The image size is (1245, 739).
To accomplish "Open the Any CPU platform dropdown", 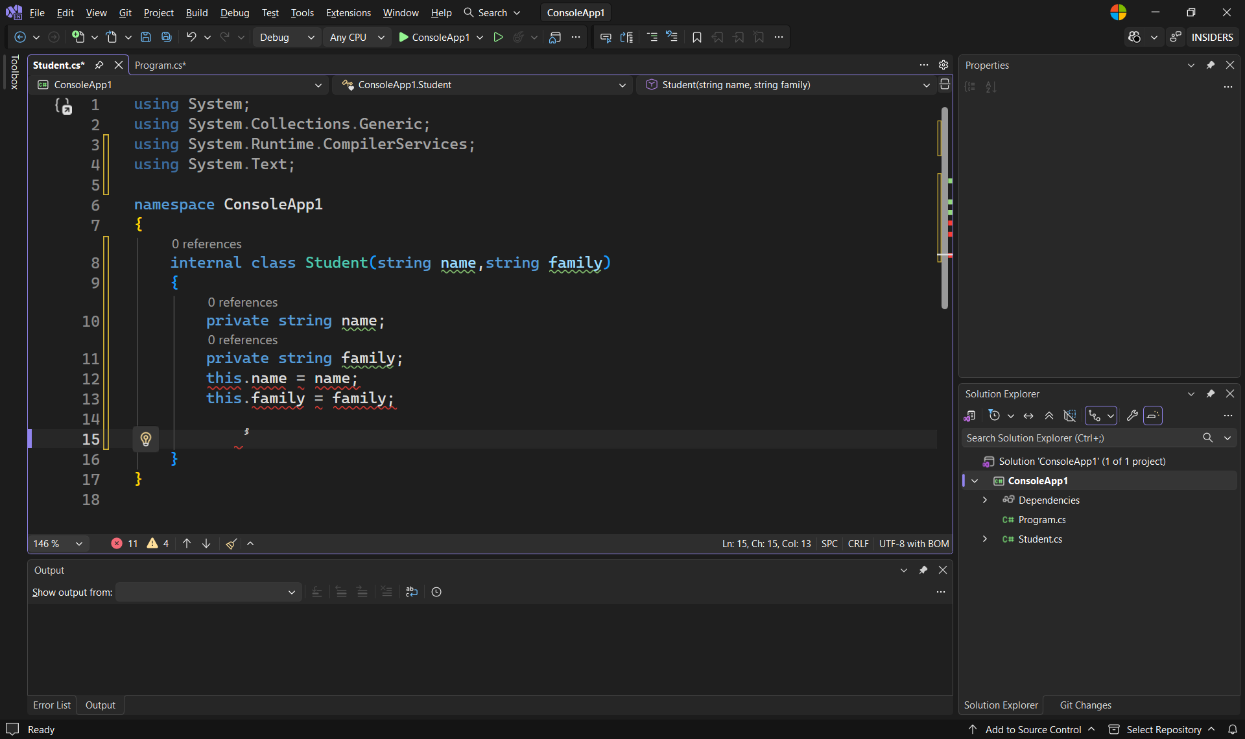I will pos(357,38).
